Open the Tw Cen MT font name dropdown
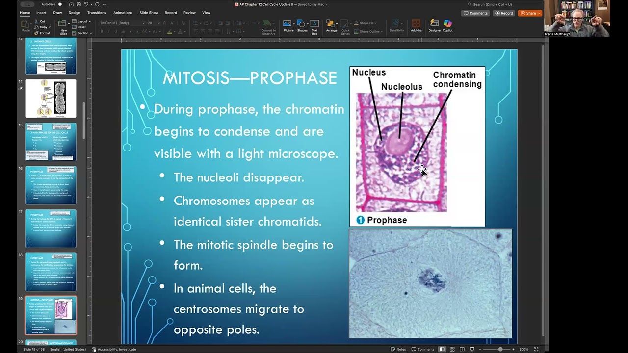The image size is (628, 353). click(x=122, y=23)
